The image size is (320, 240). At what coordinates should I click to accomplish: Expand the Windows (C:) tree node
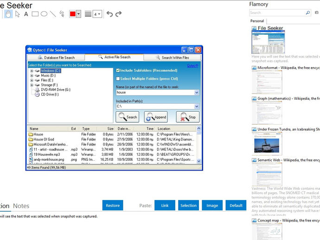pyautogui.click(x=32, y=71)
